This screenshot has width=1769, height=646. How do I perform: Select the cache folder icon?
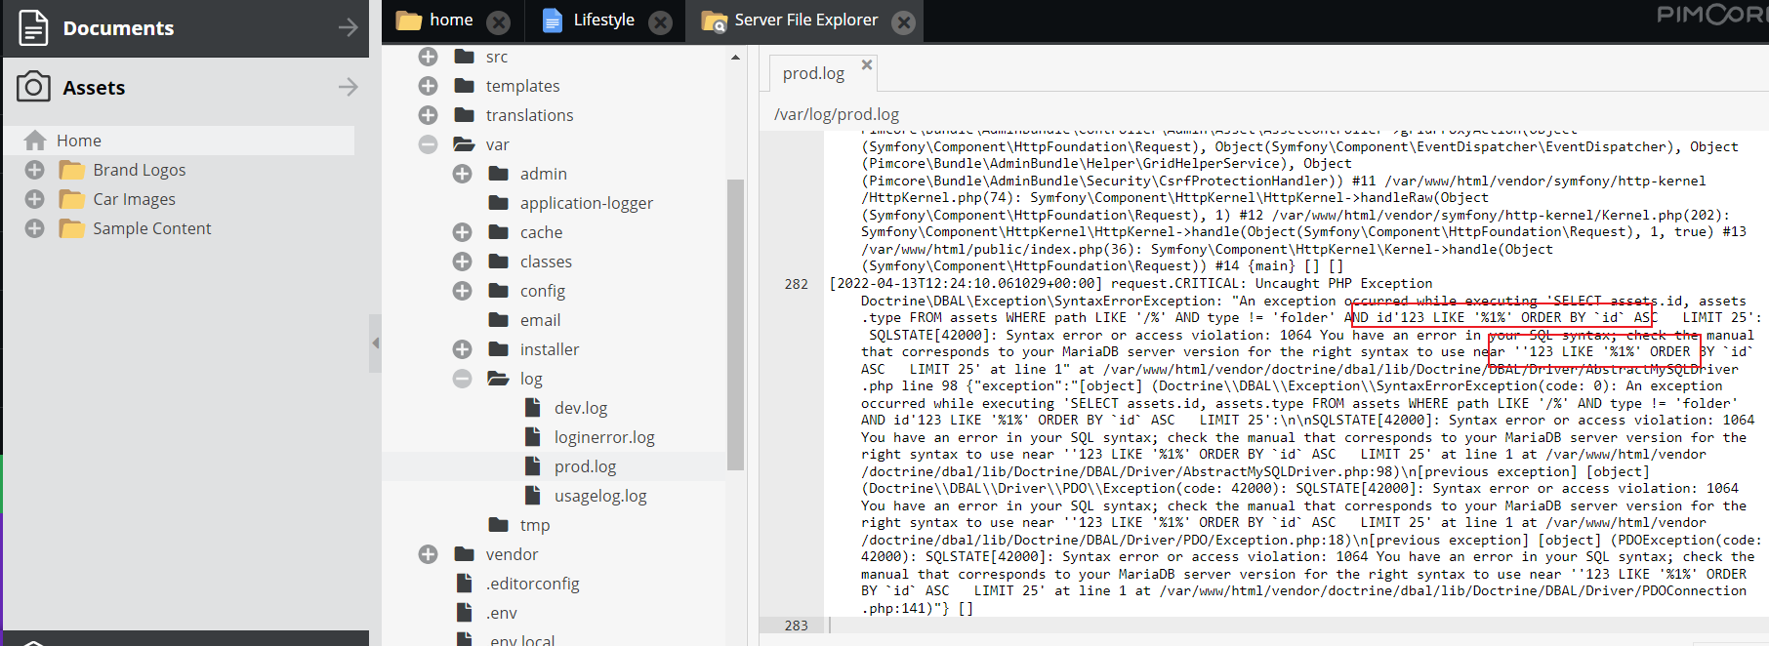click(x=498, y=232)
